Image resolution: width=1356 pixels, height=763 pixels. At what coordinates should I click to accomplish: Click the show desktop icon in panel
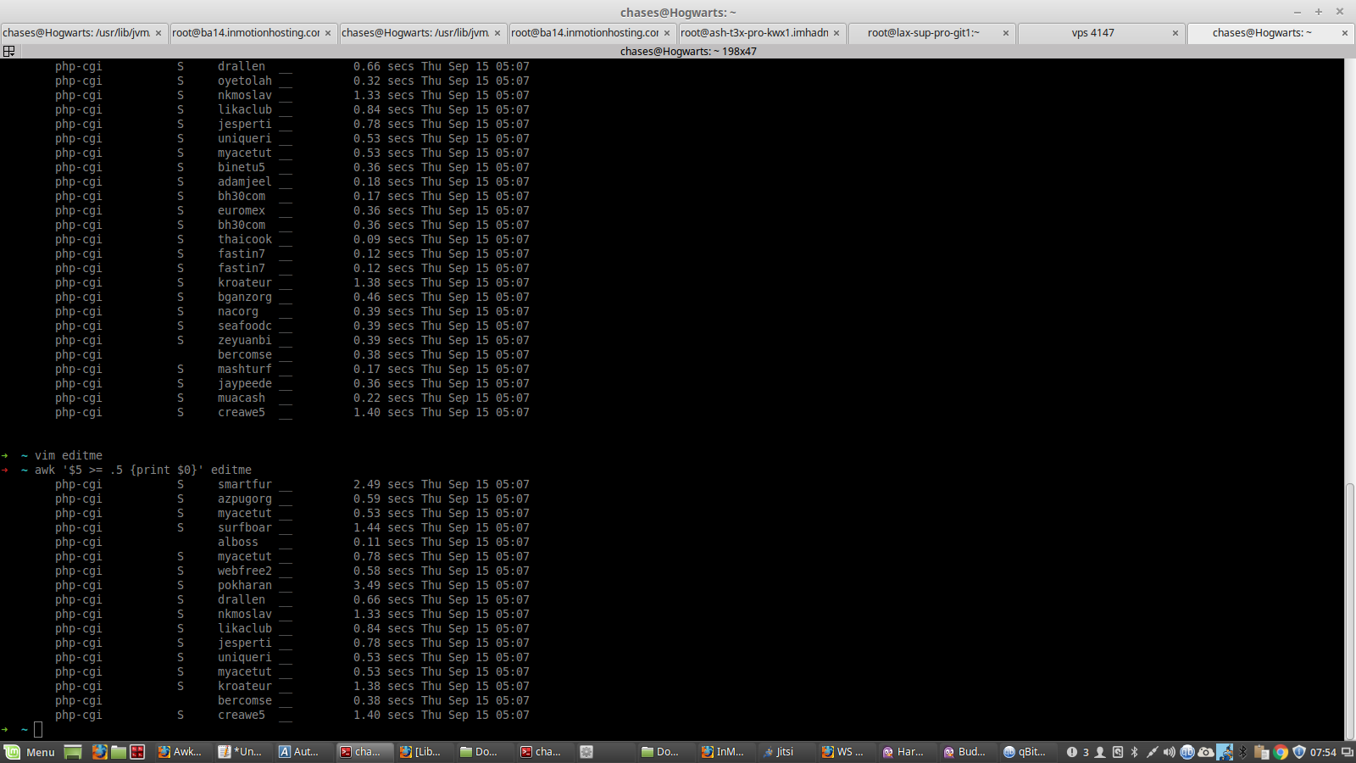click(x=73, y=752)
